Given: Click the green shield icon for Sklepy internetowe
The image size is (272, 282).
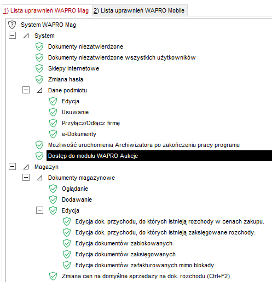Looking at the screenshot, I should point(39,68).
